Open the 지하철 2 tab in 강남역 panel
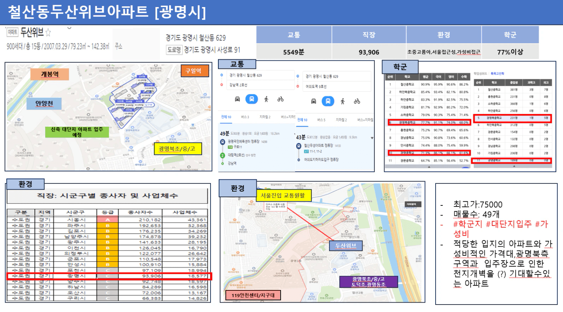This screenshot has height=312, width=563. [265, 117]
